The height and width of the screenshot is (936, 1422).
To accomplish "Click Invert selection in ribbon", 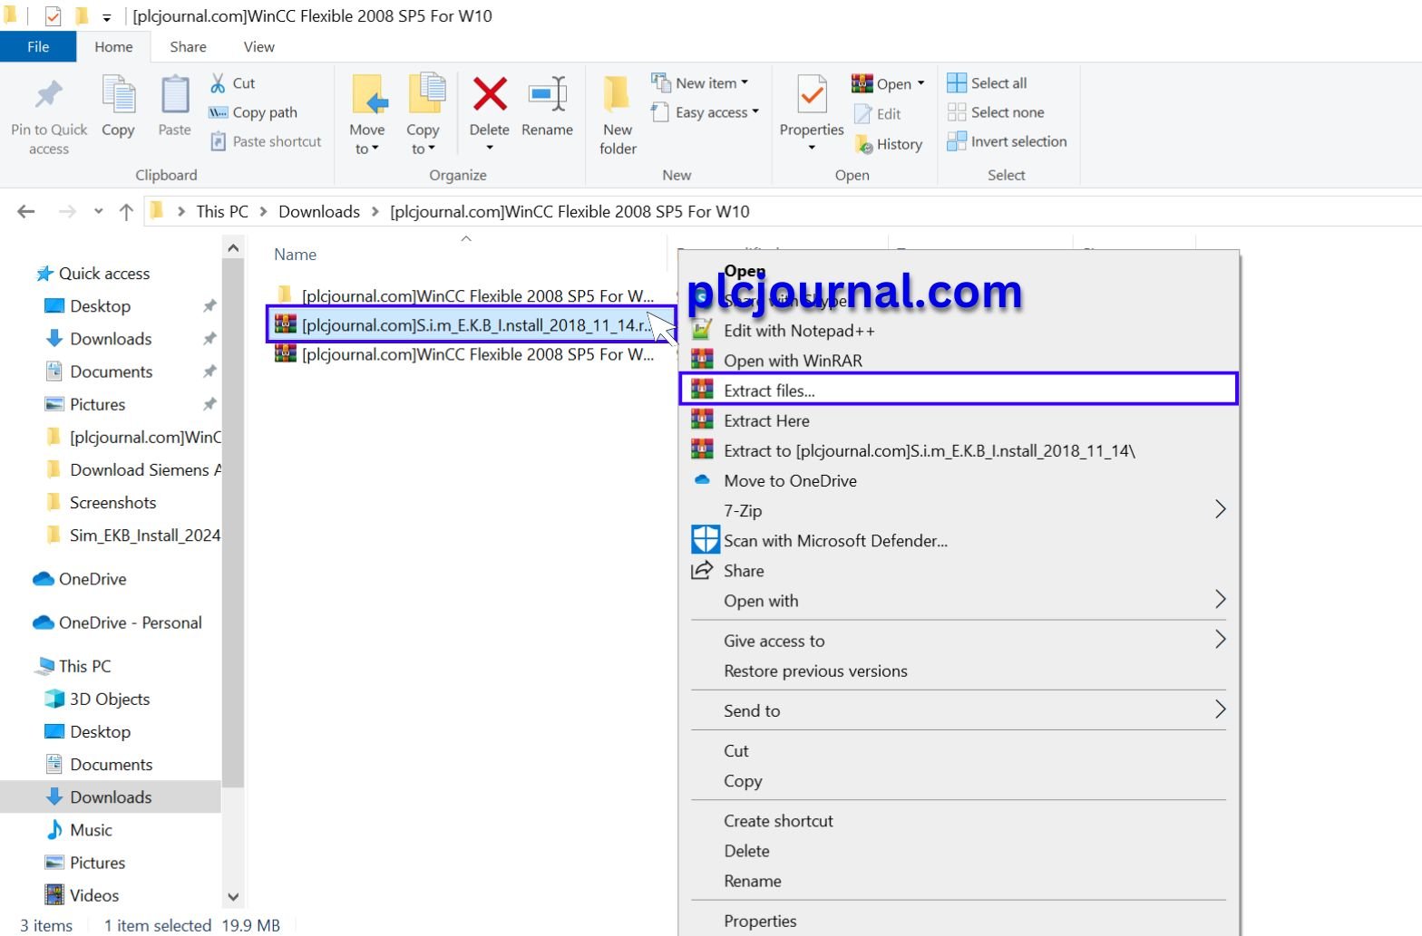I will 1007,141.
